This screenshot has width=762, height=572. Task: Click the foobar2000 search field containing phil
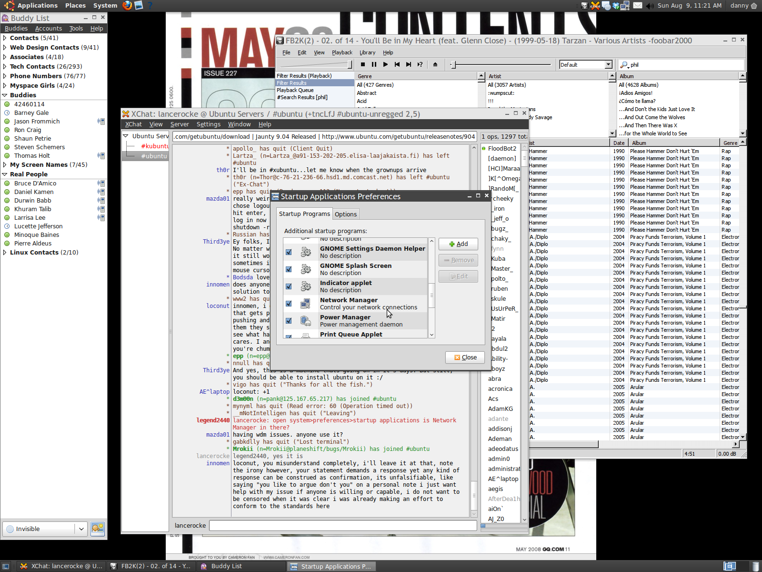coord(686,65)
